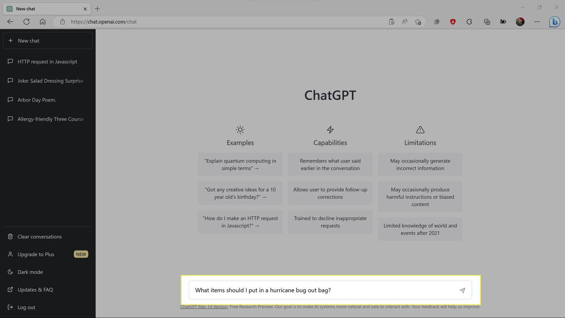Open the Arbor Day Poem conversation

coord(37,100)
